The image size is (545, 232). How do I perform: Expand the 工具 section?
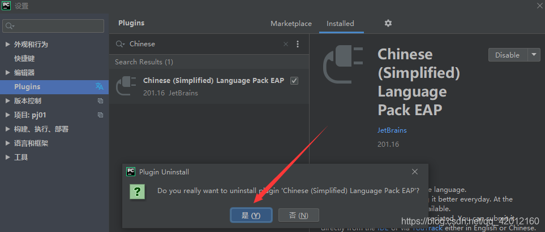click(8, 157)
